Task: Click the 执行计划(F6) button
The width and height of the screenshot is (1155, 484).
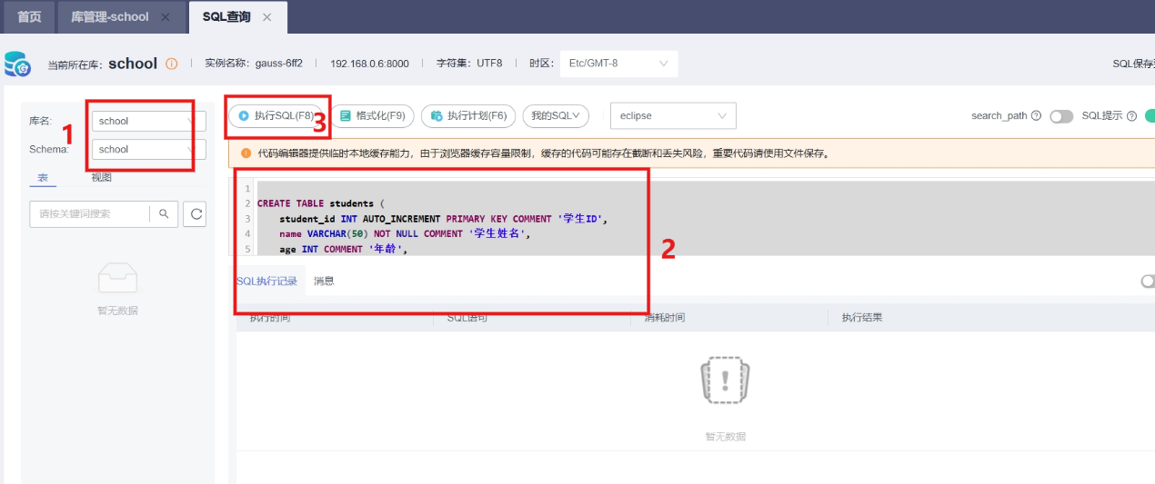Action: 468,116
